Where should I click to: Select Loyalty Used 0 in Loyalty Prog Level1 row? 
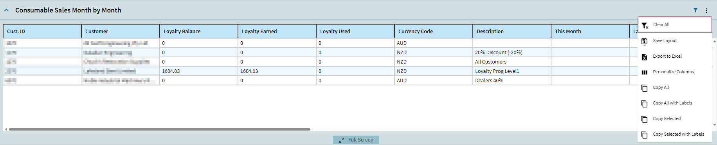pyautogui.click(x=355, y=71)
